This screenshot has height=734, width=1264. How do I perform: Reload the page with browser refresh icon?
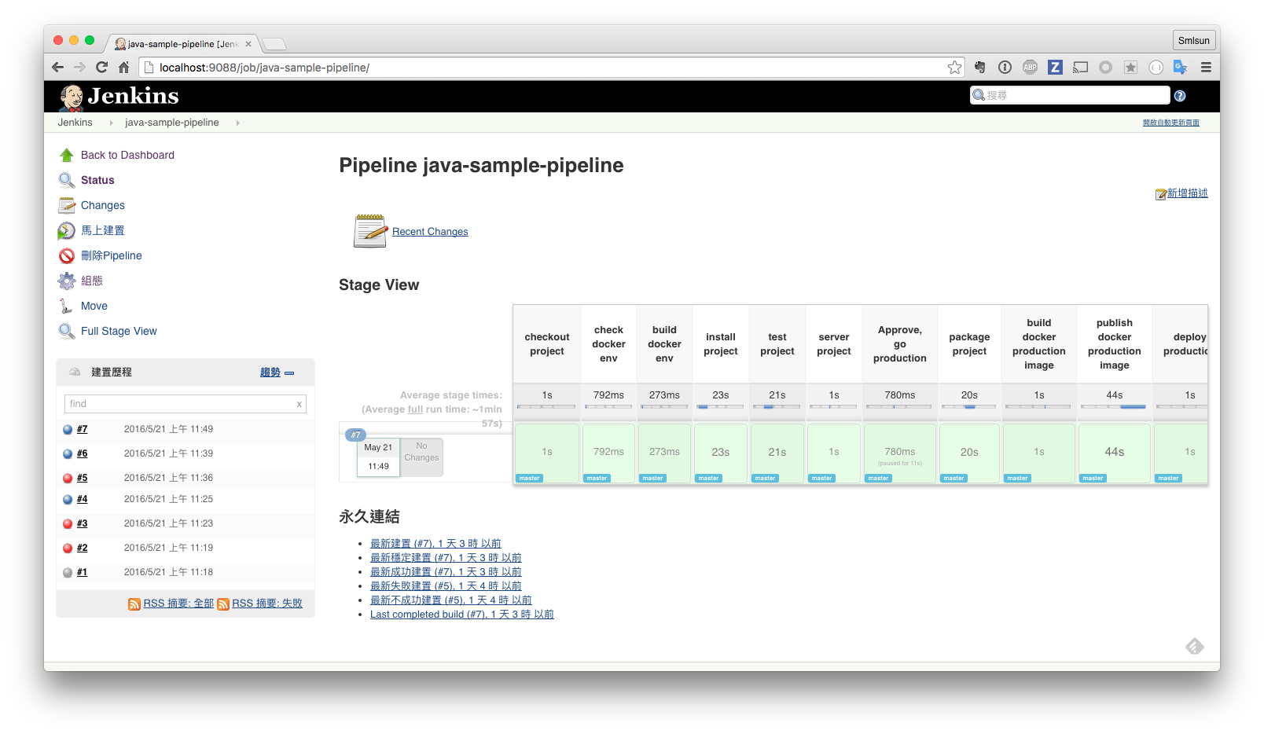(x=101, y=68)
